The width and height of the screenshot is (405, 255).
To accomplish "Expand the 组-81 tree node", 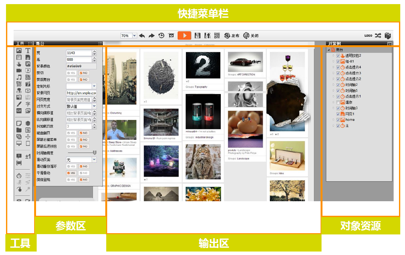I will 333,61.
